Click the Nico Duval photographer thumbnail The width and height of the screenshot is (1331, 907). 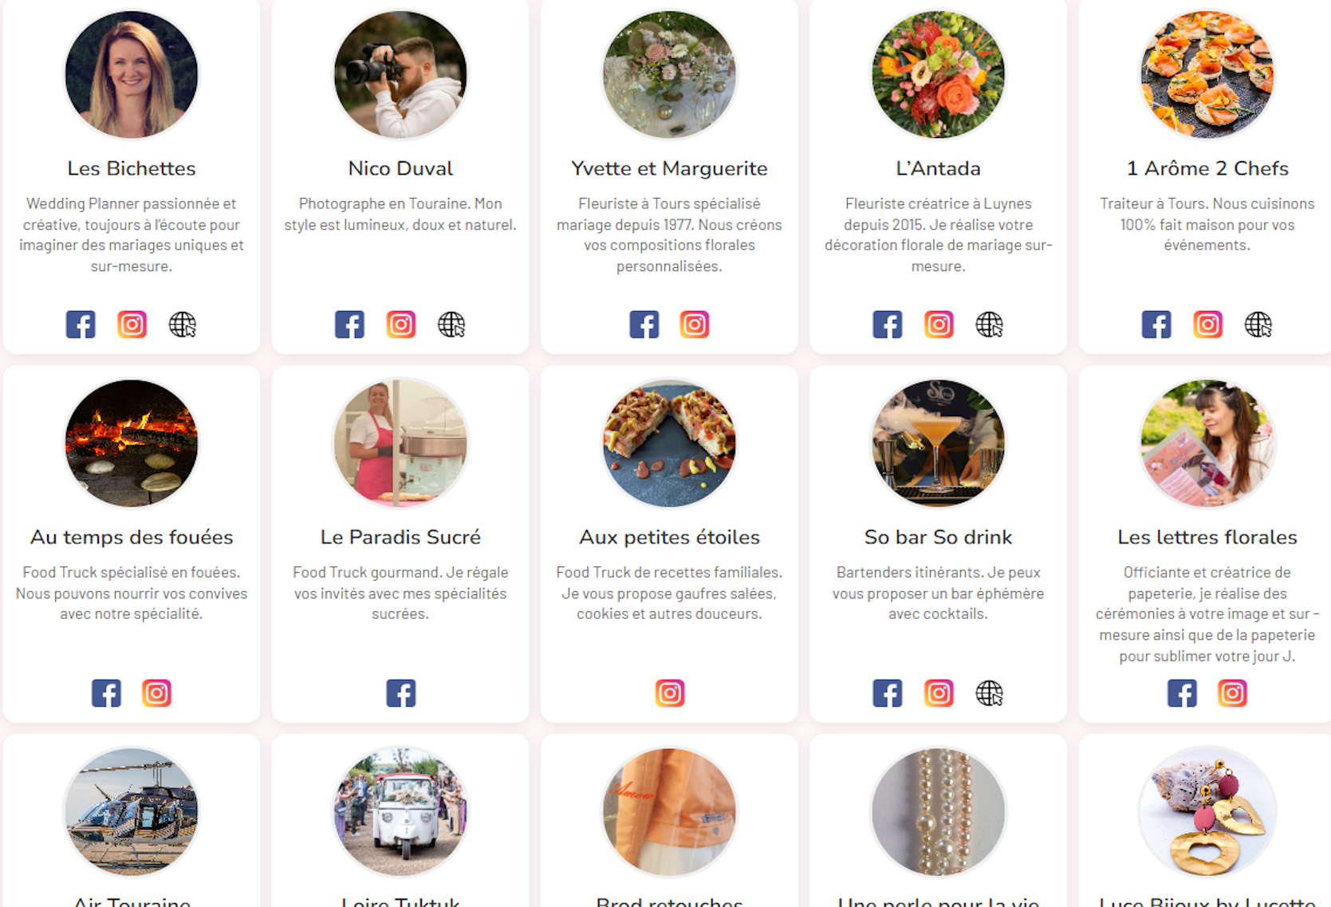(x=400, y=74)
